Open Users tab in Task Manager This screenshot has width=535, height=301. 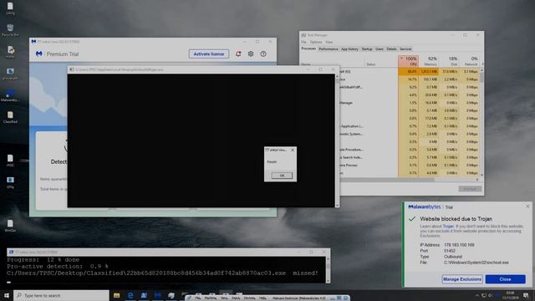[380, 49]
